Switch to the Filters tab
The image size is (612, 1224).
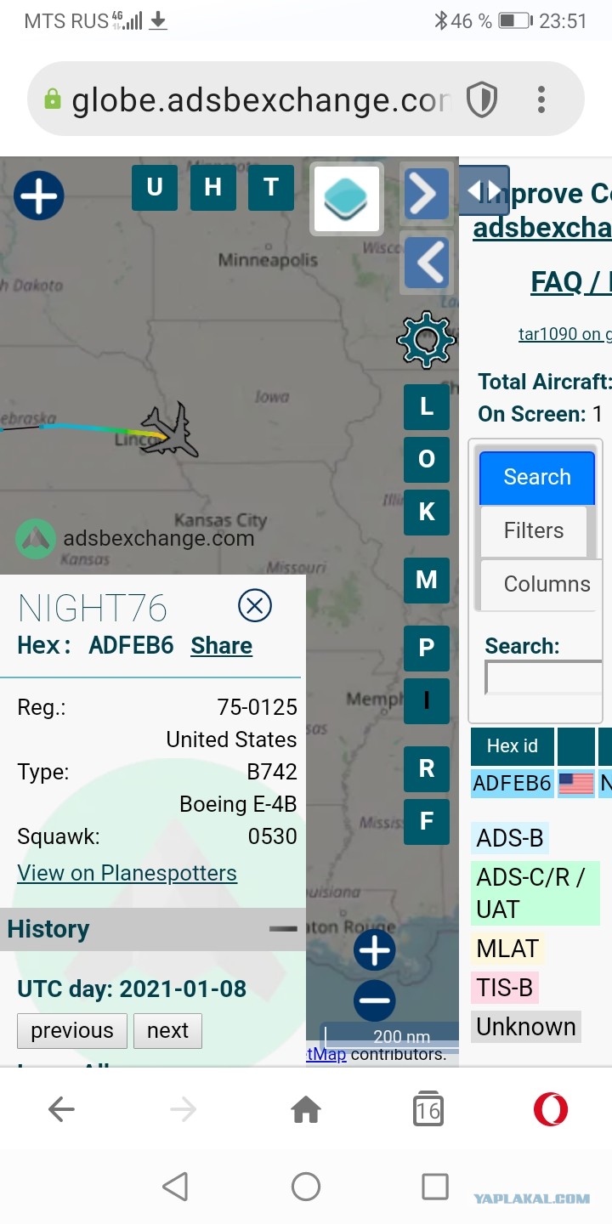[x=533, y=530]
